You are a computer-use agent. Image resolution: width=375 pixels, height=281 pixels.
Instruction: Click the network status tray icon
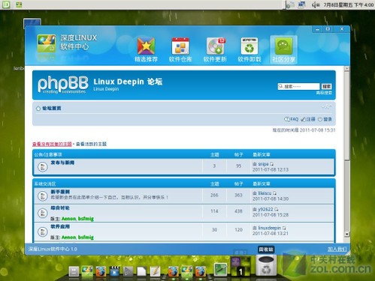[302, 4]
